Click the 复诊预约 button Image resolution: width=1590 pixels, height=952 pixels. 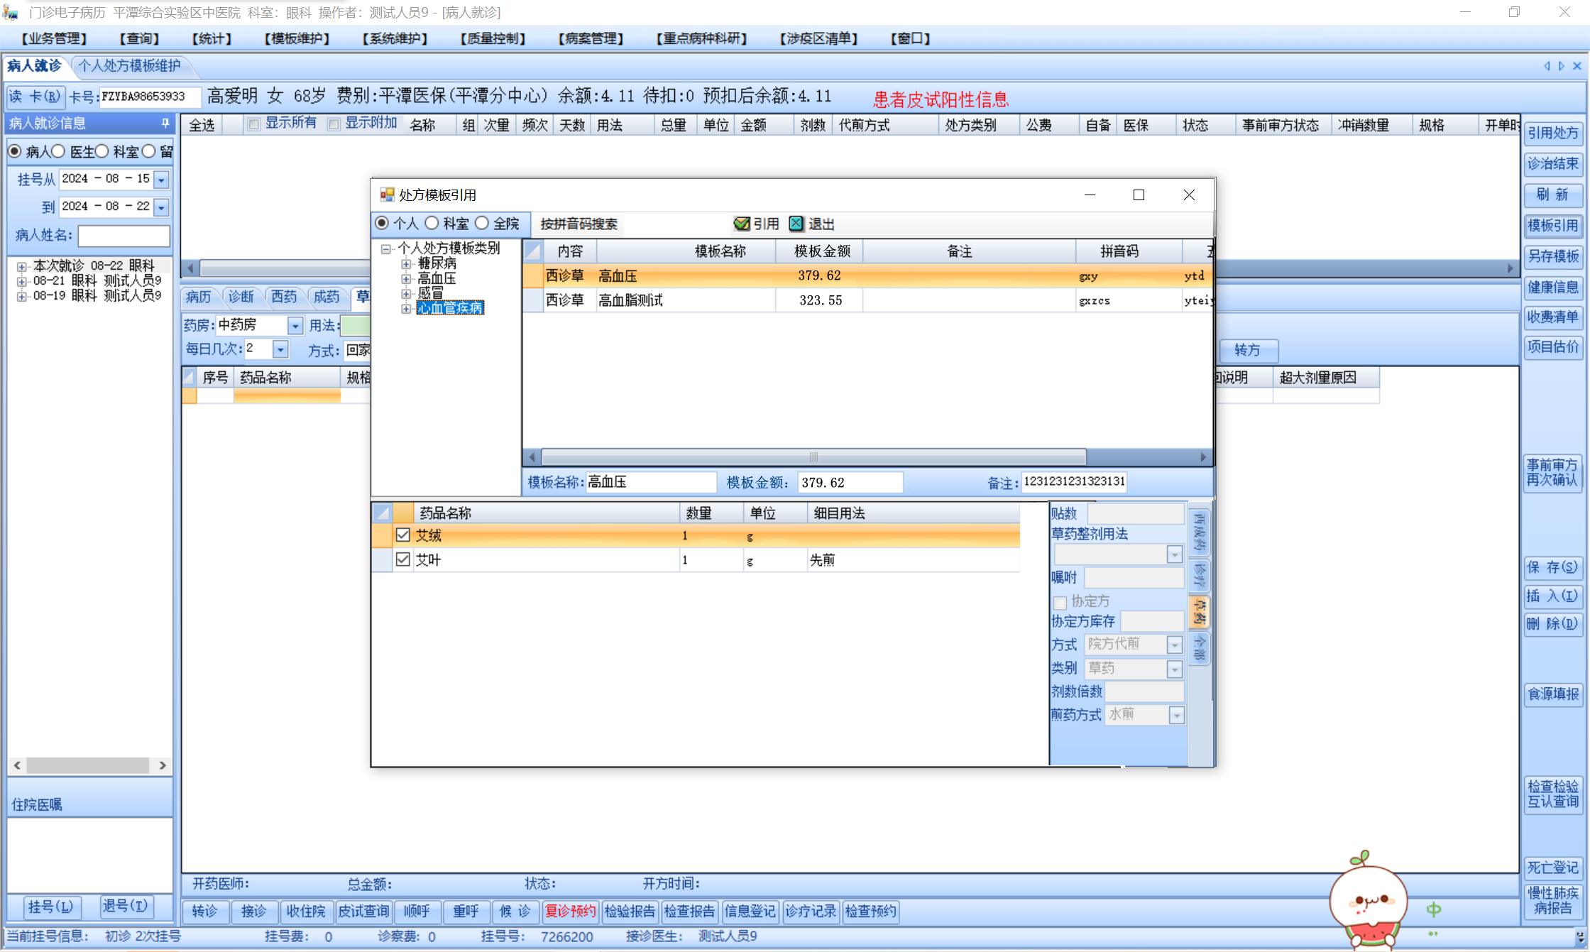(x=569, y=911)
